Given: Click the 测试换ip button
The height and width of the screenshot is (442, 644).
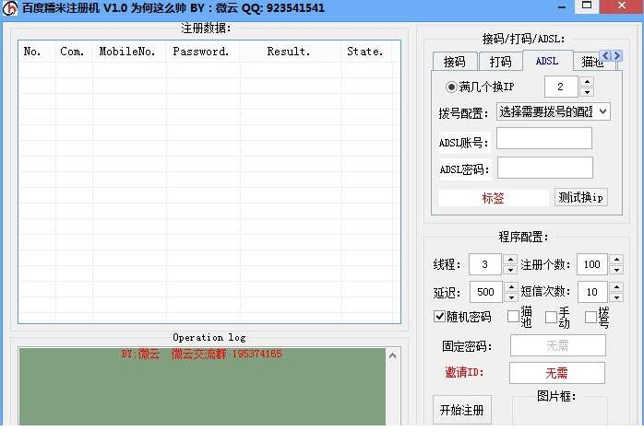Looking at the screenshot, I should point(580,197).
